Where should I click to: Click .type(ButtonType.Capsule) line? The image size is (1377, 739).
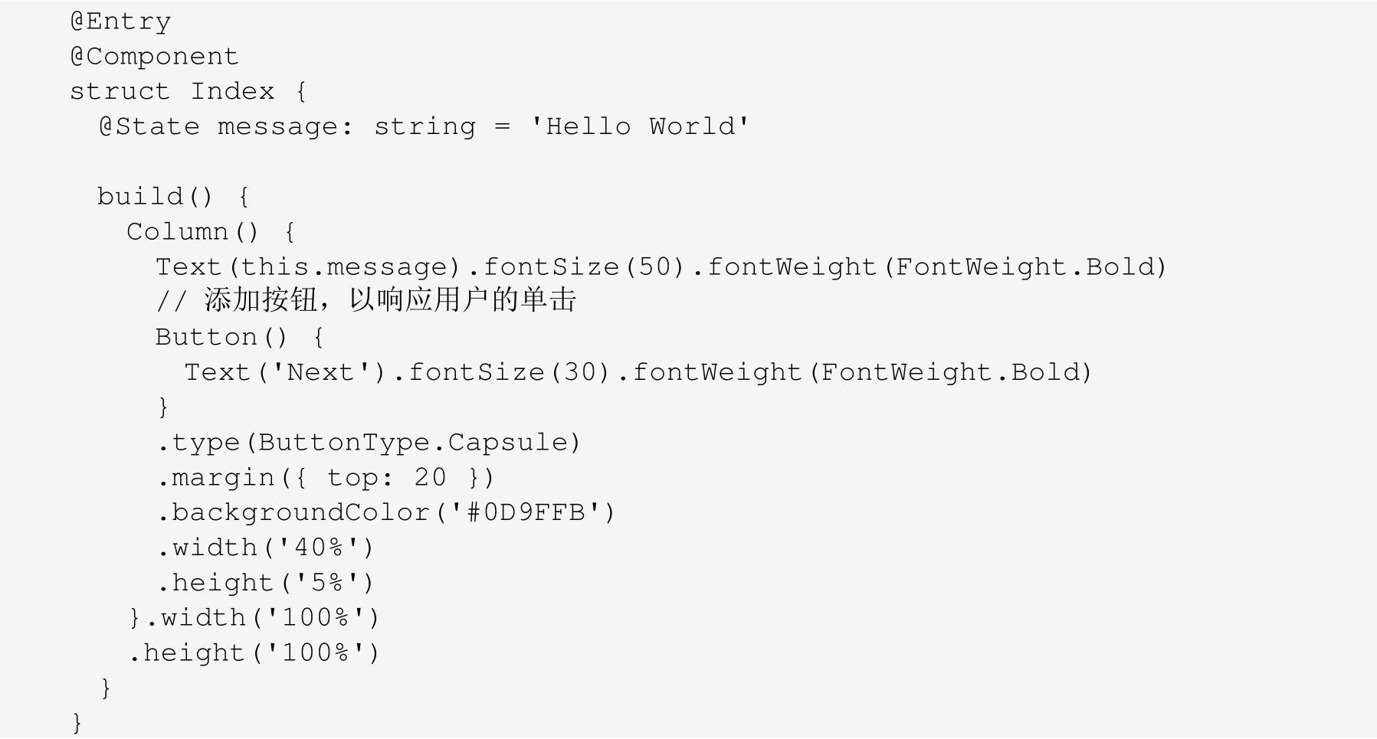click(369, 443)
